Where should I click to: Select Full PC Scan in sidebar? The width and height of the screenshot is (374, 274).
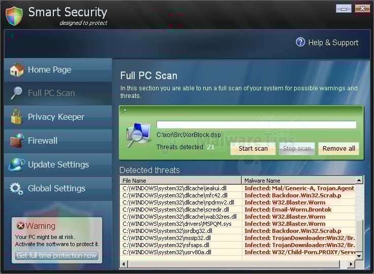[x=58, y=93]
